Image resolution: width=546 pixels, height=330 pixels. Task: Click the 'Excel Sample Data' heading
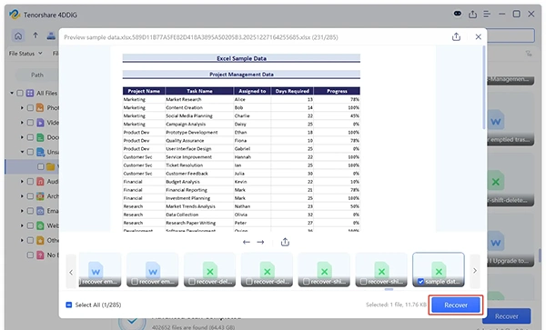pos(241,58)
